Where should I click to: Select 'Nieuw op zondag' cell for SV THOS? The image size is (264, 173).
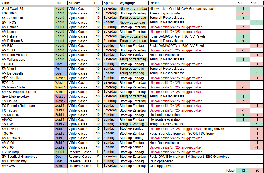(133, 23)
